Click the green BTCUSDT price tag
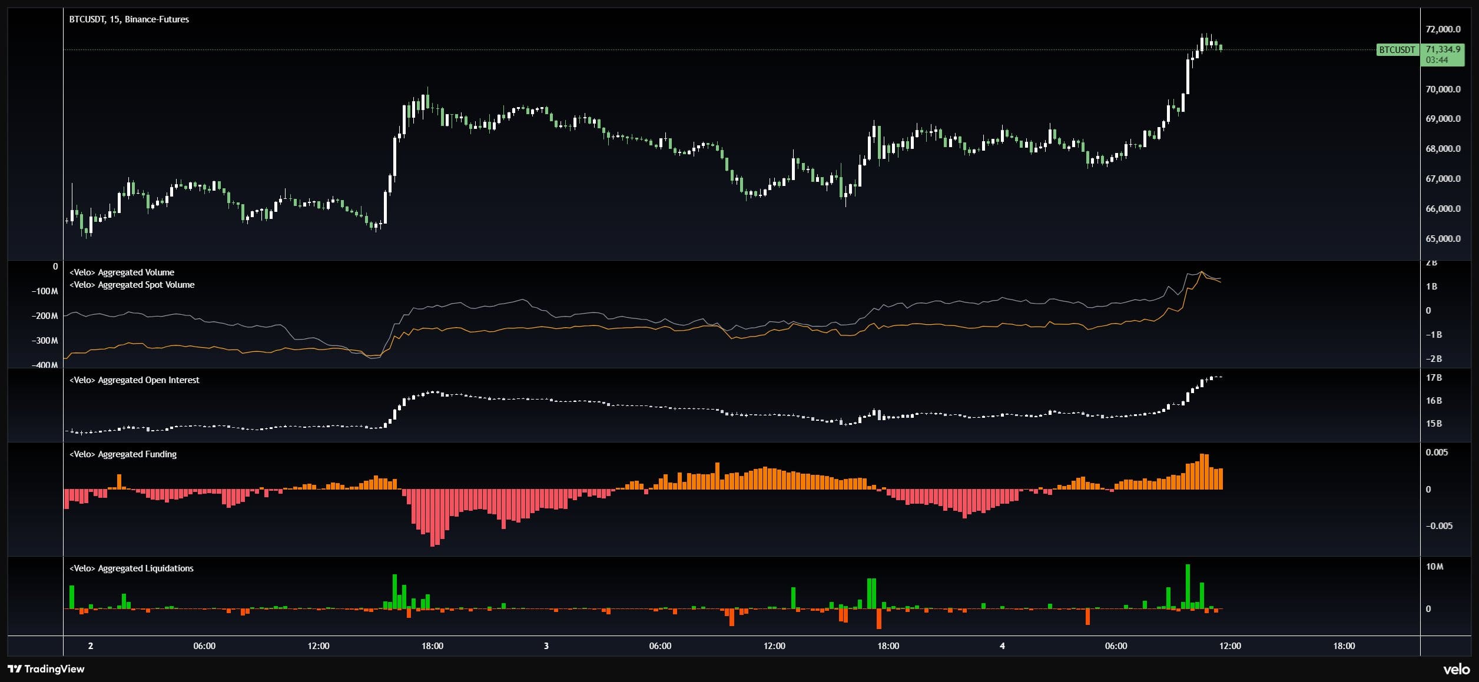This screenshot has width=1479, height=682. click(1397, 50)
